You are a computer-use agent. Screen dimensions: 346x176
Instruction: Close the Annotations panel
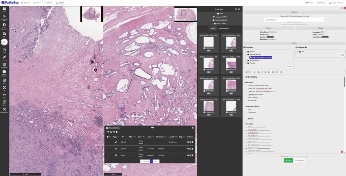[x=193, y=128]
